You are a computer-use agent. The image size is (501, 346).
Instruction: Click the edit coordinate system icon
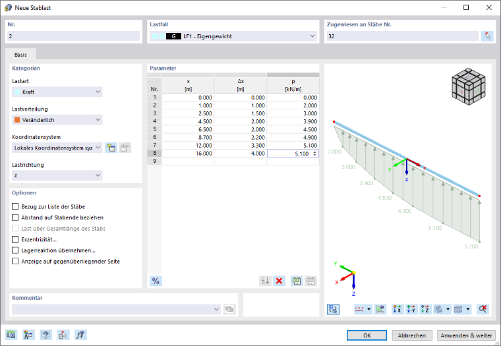click(x=125, y=148)
